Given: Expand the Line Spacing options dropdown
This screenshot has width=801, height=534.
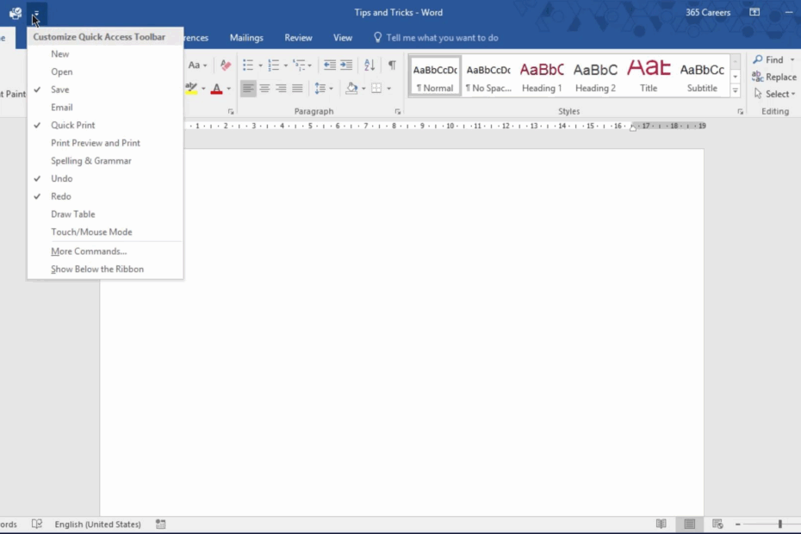Looking at the screenshot, I should pyautogui.click(x=330, y=88).
